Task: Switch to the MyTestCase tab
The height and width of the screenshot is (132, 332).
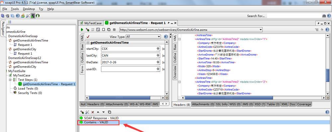Action: click(91, 23)
